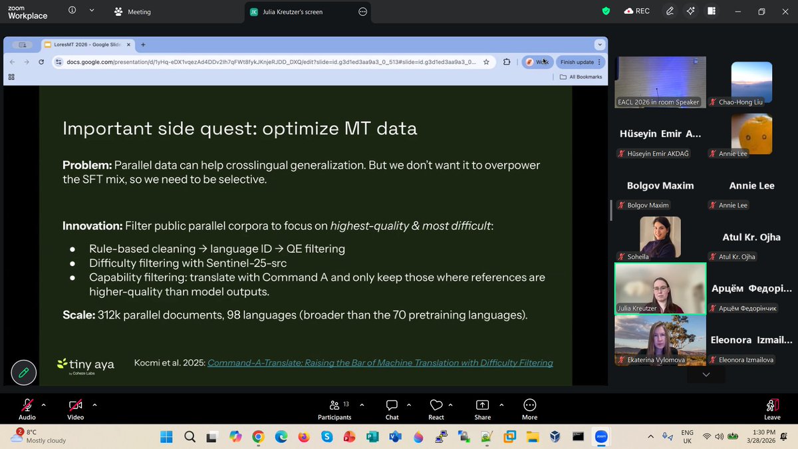Screen dimensions: 798x449
Task: Select Soheila's video thumbnail
Action: click(660, 236)
